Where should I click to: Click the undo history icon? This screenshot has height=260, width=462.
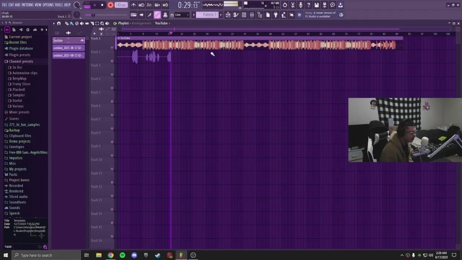pos(285,5)
